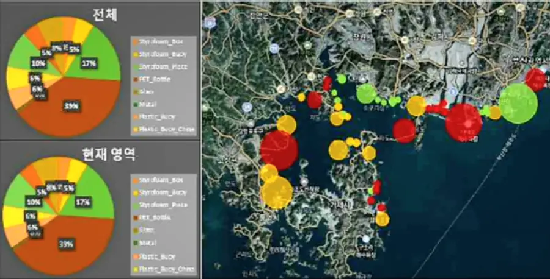Click the 현재 영역 chart title

(101, 155)
